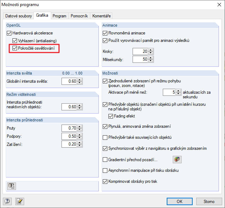The image size is (225, 208).
Task: Open the Program tab
Action: 59,16
